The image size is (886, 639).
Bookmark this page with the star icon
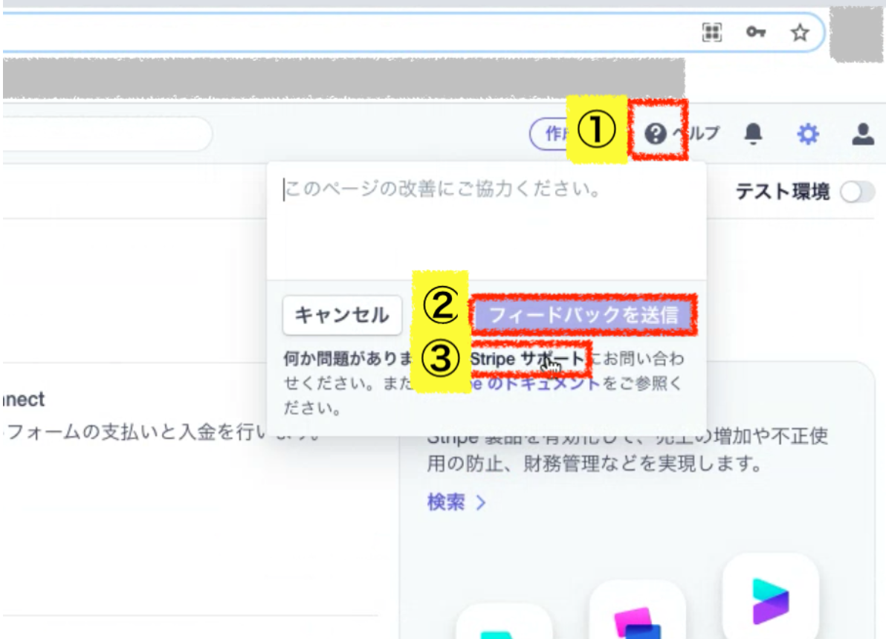tap(799, 32)
